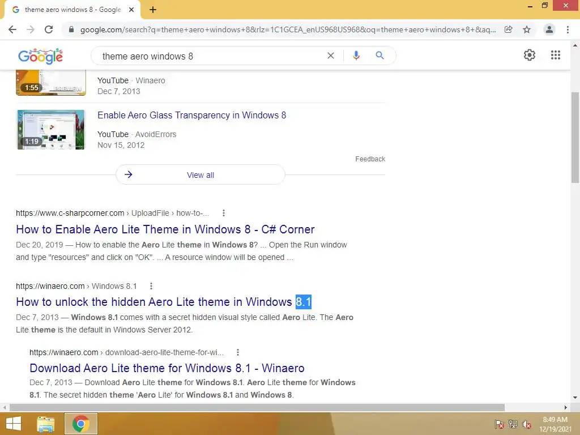580x435 pixels.
Task: Open more options for the winaero.com Windows 8.1 result
Action: click(151, 286)
